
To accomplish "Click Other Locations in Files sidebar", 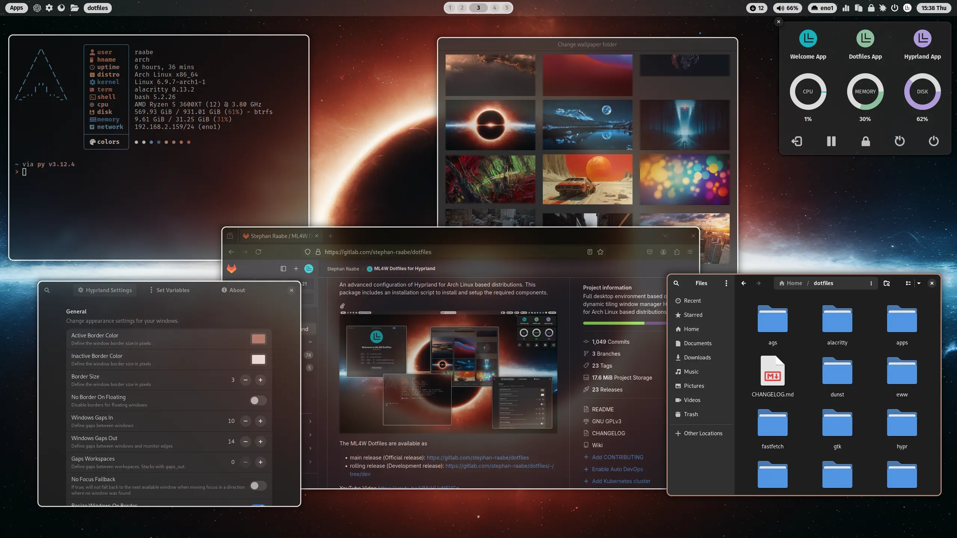I will point(703,433).
